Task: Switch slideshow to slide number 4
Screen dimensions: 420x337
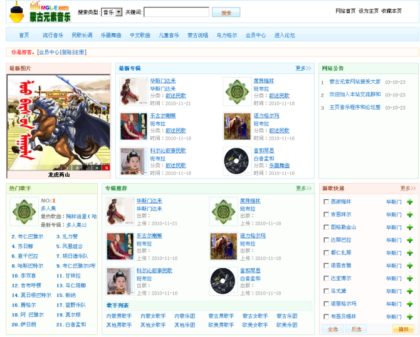Action: click(x=97, y=168)
